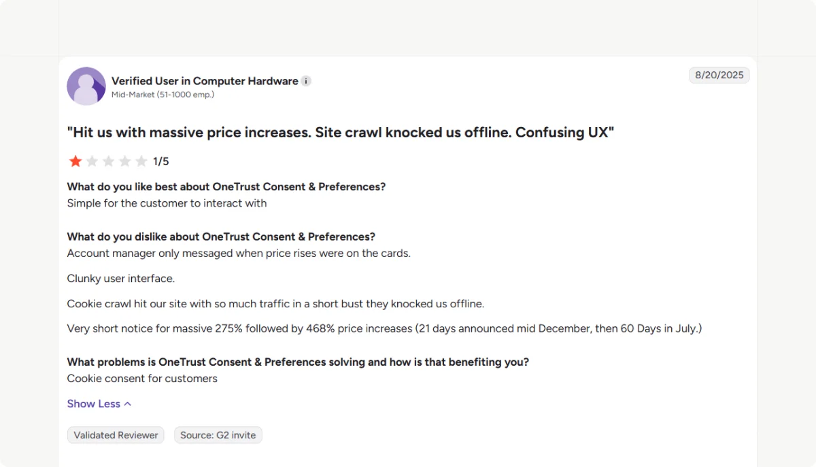
Task: Click the first filled red star
Action: click(x=75, y=161)
